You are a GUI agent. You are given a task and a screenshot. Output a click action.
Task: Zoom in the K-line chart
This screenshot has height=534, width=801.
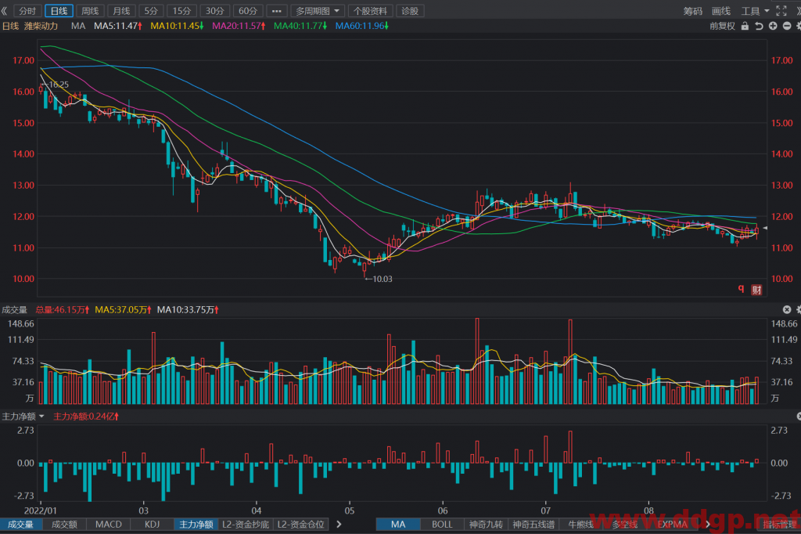pyautogui.click(x=773, y=26)
